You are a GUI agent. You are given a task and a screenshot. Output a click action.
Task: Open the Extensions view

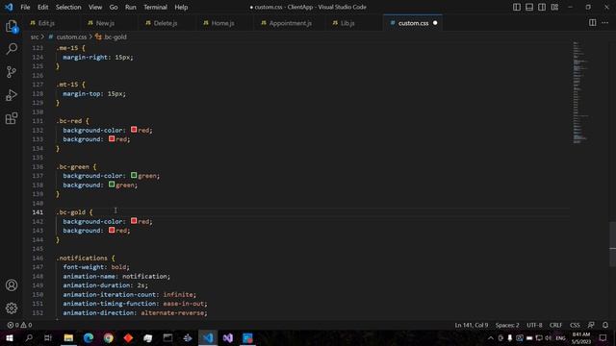pyautogui.click(x=12, y=118)
